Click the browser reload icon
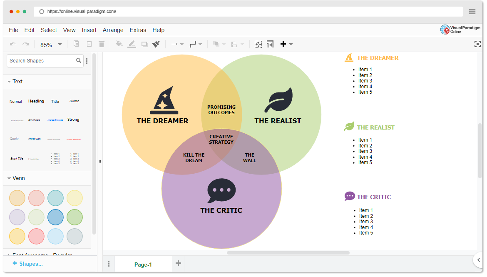Image resolution: width=487 pixels, height=277 pixels. click(42, 12)
